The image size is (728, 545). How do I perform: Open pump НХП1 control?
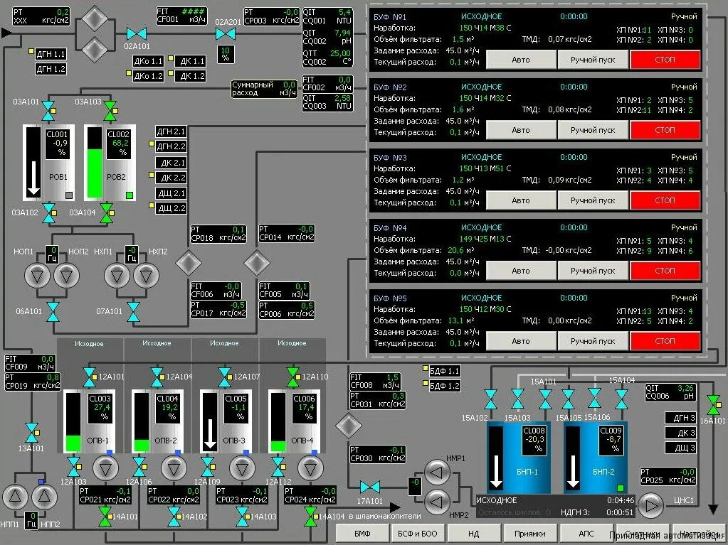tap(117, 276)
